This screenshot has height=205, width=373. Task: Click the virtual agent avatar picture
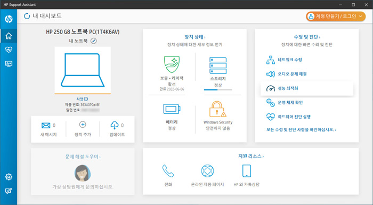point(82,173)
